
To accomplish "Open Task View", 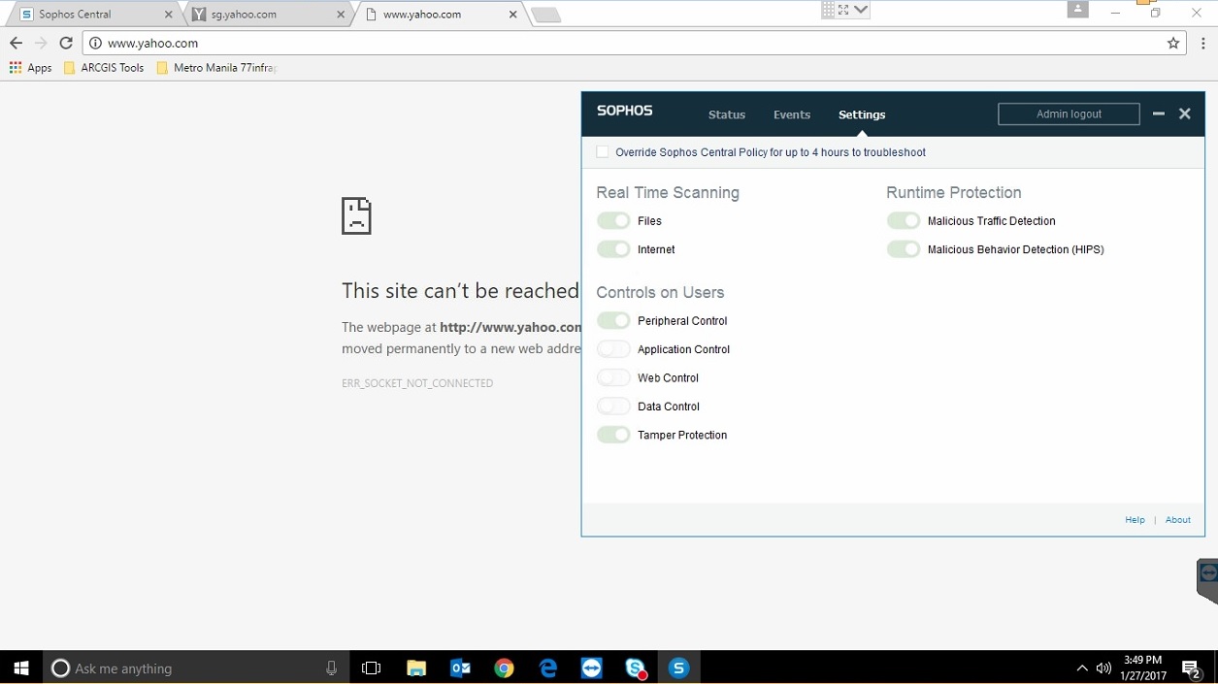I will point(371,668).
